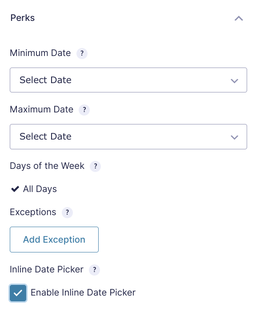Screen dimensions: 256x320
Task: Collapse the Perks section chevron
Action: [239, 19]
